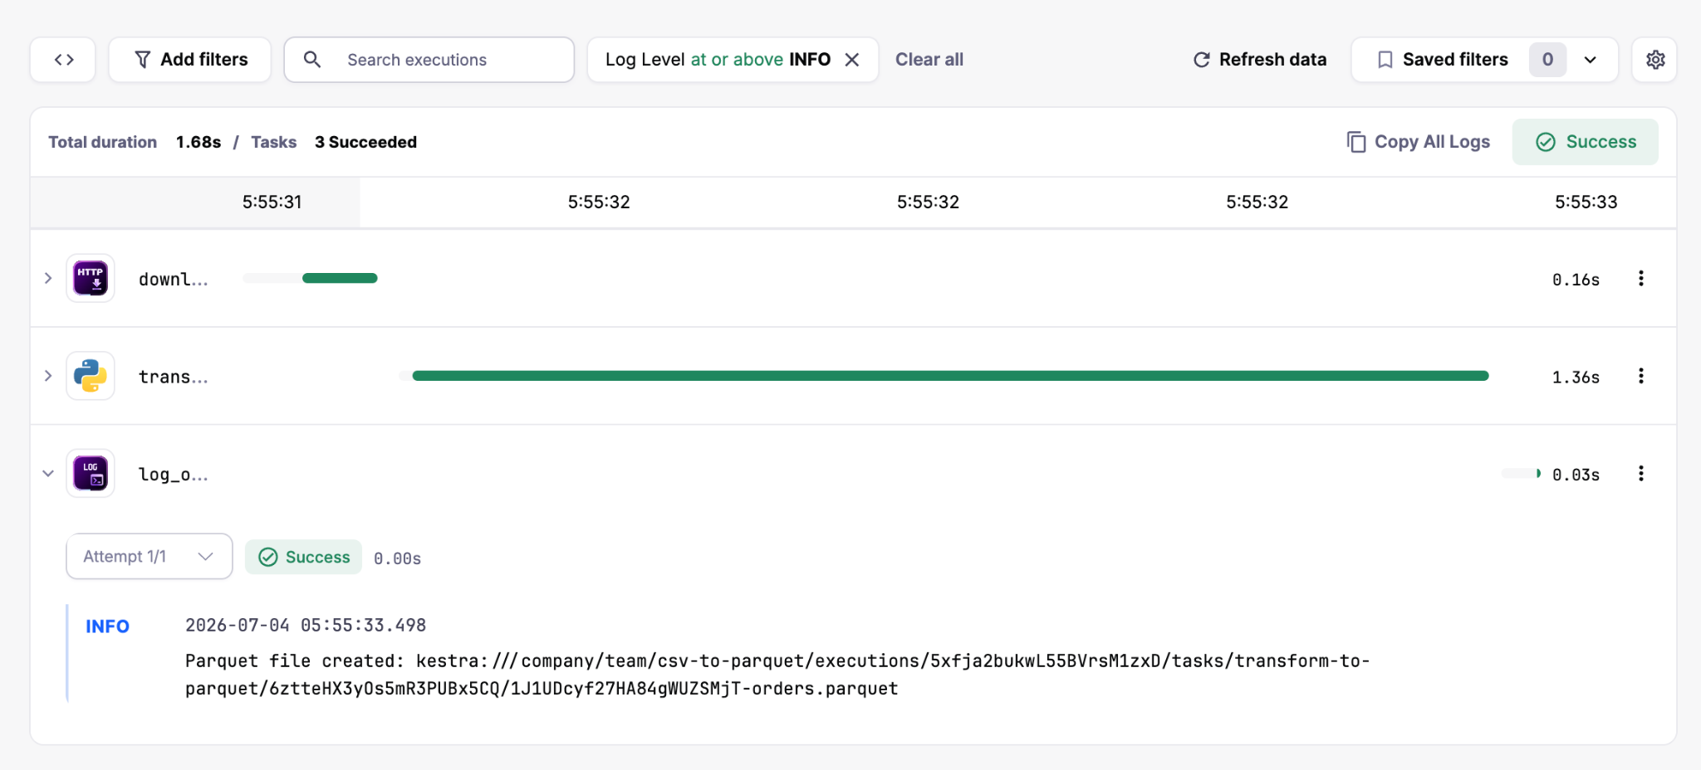Click Refresh data

[1260, 60]
